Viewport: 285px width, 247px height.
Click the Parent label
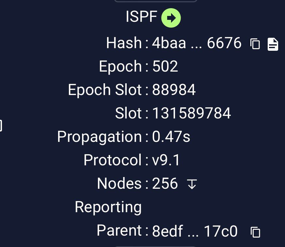click(119, 231)
